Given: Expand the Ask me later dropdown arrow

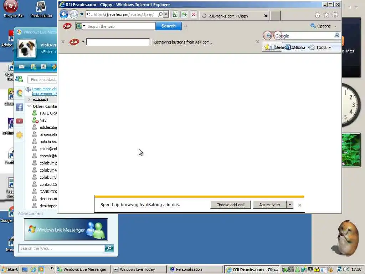Looking at the screenshot, I should click(290, 205).
